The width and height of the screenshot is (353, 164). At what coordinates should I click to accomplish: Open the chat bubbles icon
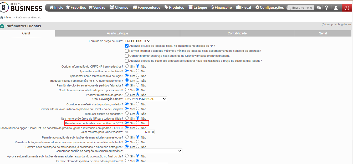click(319, 8)
